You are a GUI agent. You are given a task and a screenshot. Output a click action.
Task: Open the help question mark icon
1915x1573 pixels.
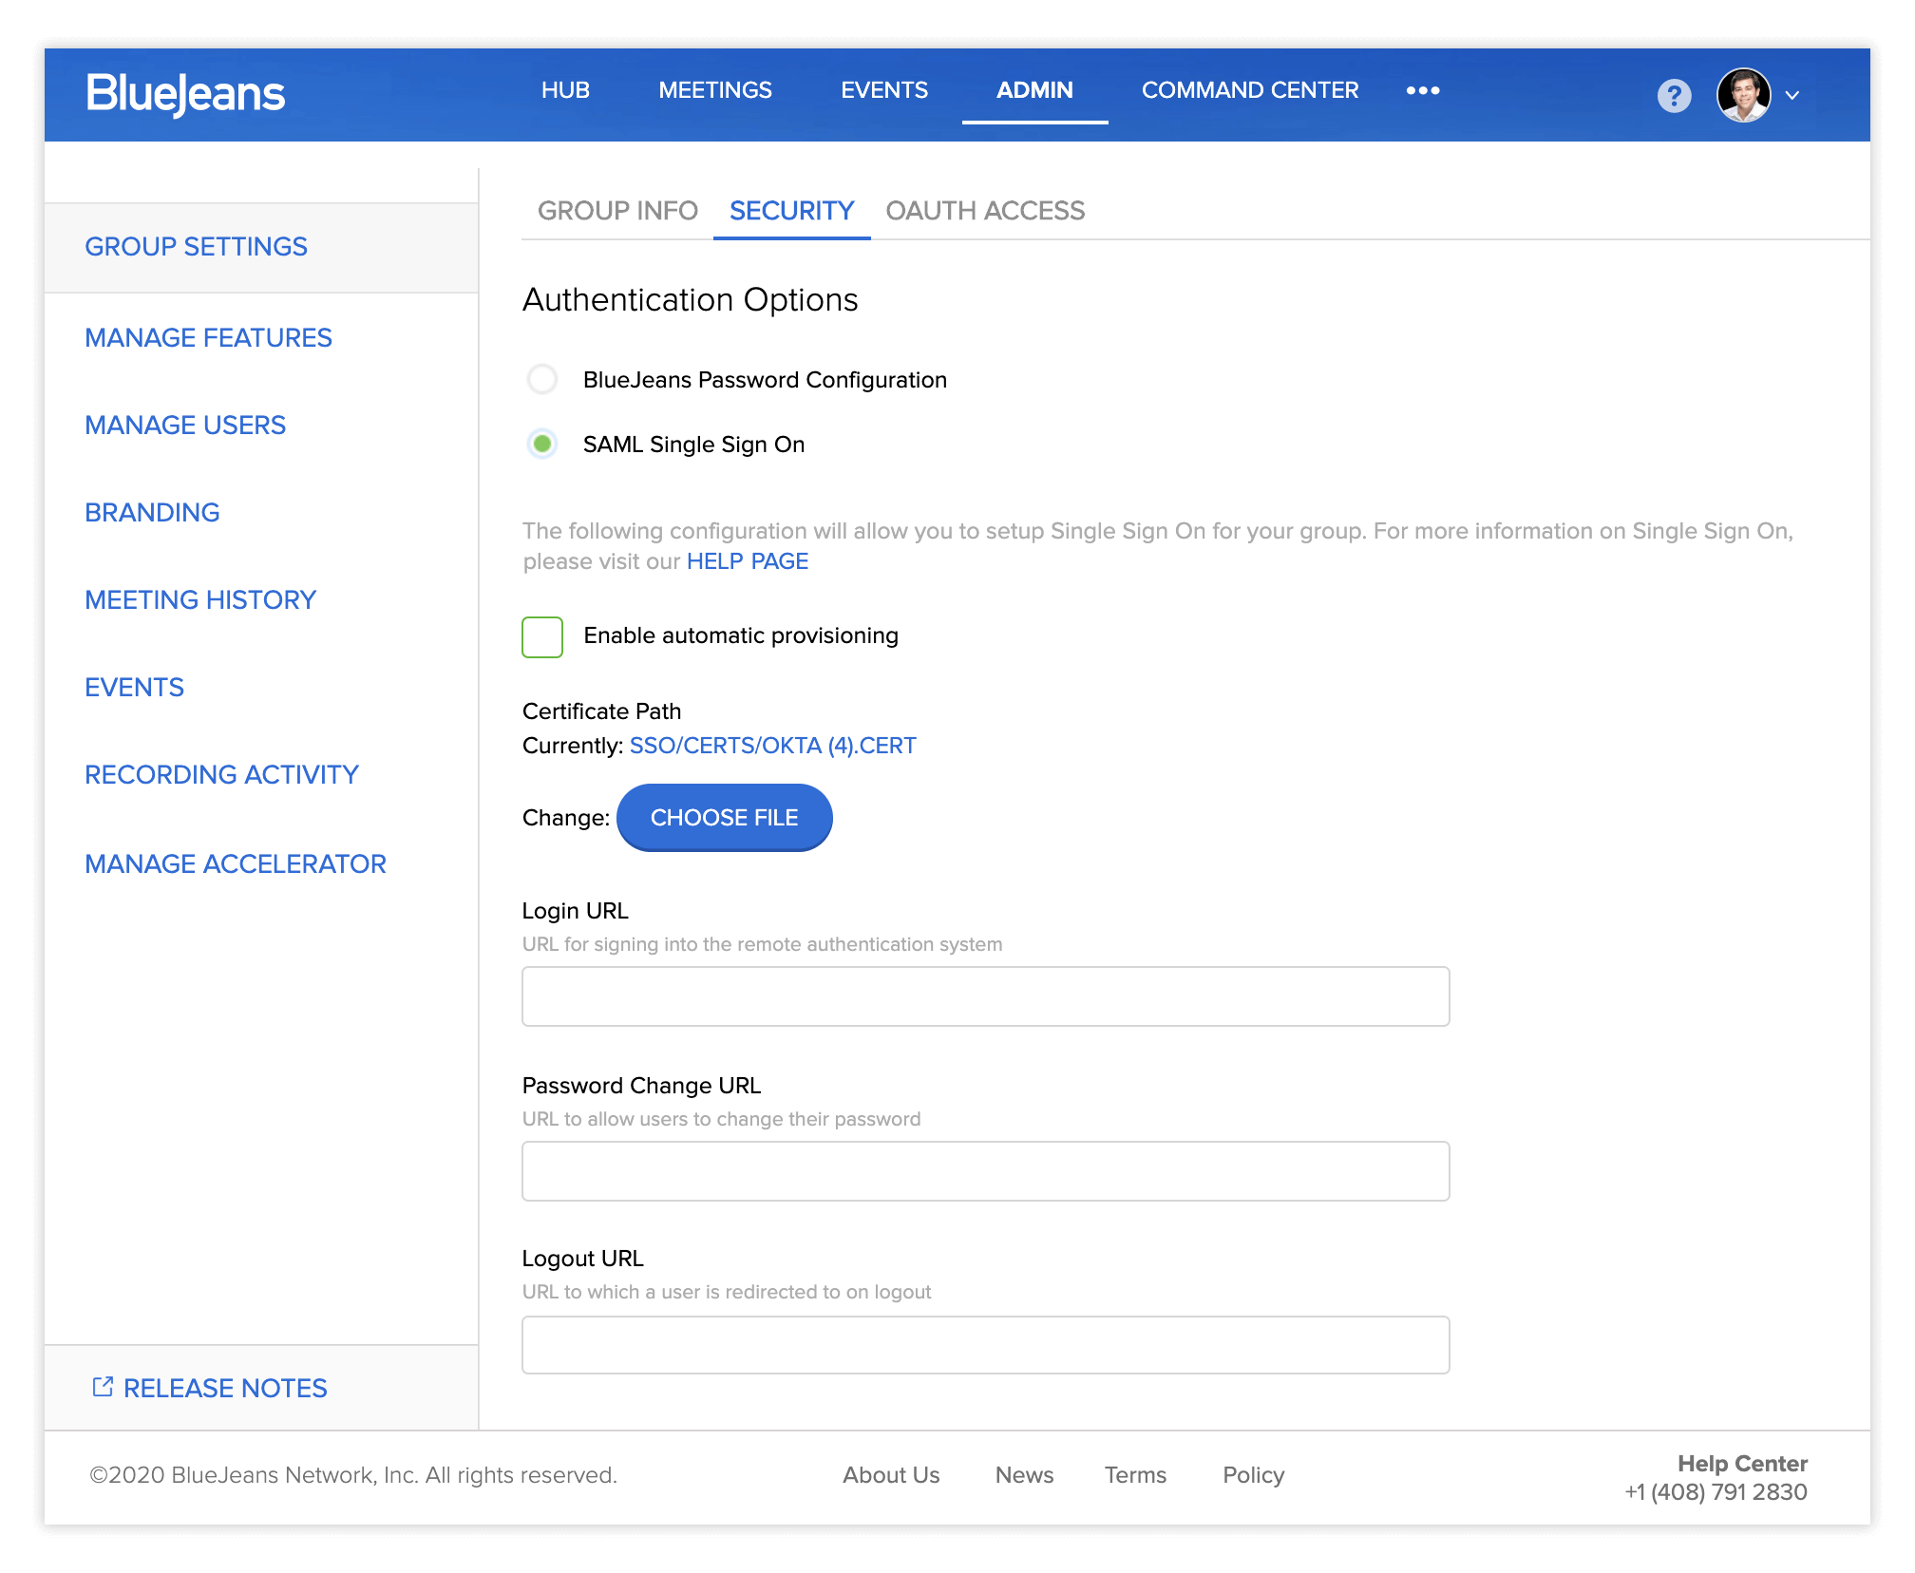click(x=1674, y=95)
